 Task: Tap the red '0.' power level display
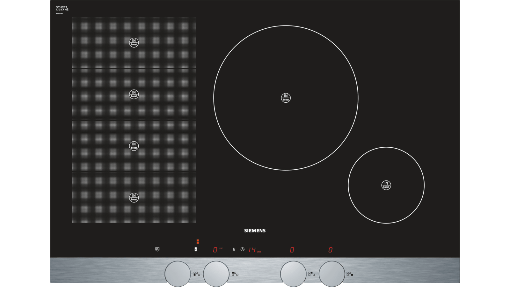[215, 250]
